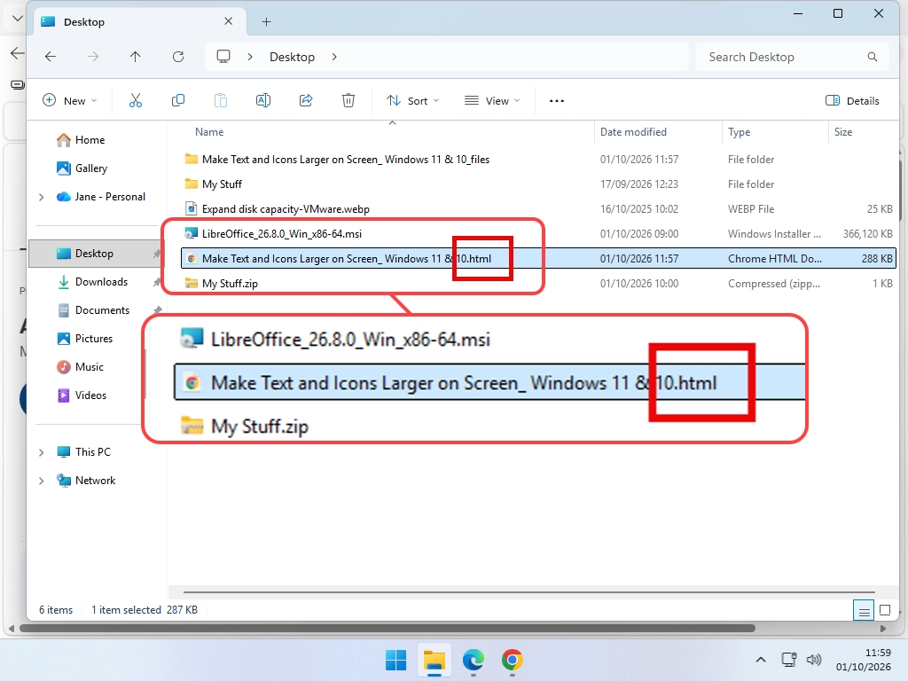The width and height of the screenshot is (908, 681).
Task: Show hidden system tray icons
Action: point(761,660)
